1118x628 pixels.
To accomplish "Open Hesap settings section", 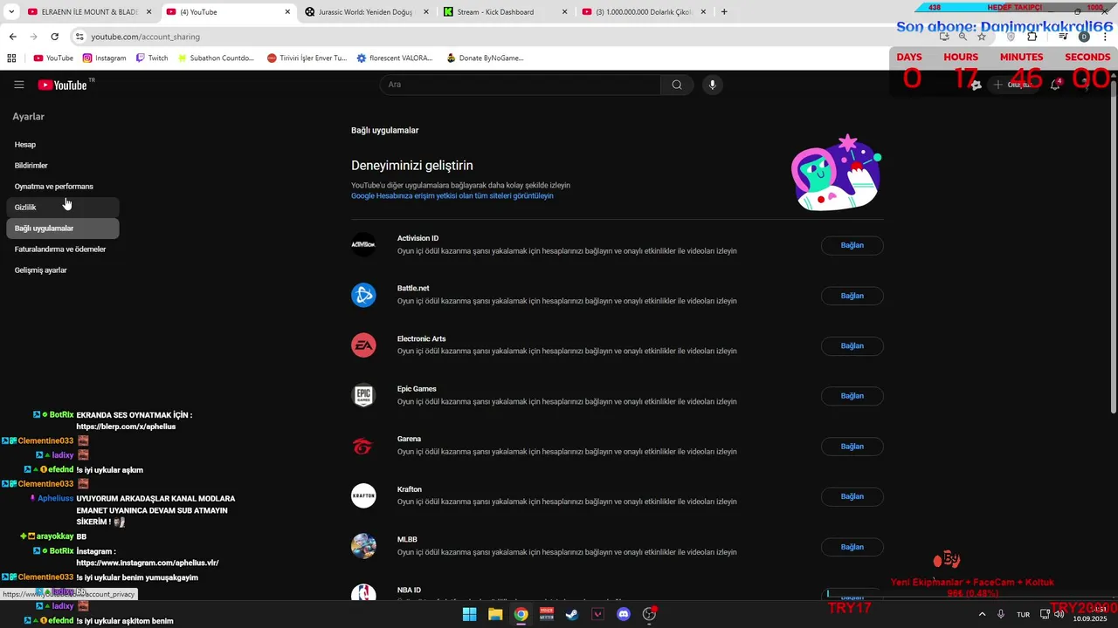I will pos(62,144).
